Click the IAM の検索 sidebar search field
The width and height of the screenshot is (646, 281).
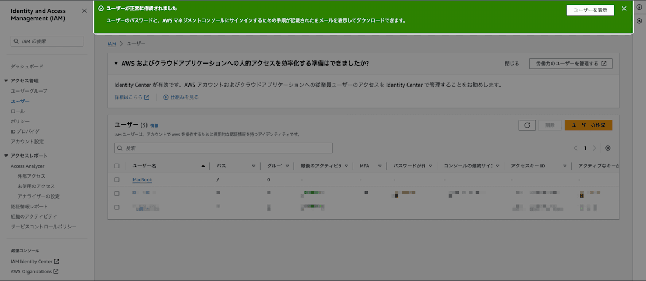pos(47,41)
